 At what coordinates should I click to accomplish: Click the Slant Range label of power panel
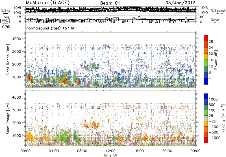(x=8, y=60)
